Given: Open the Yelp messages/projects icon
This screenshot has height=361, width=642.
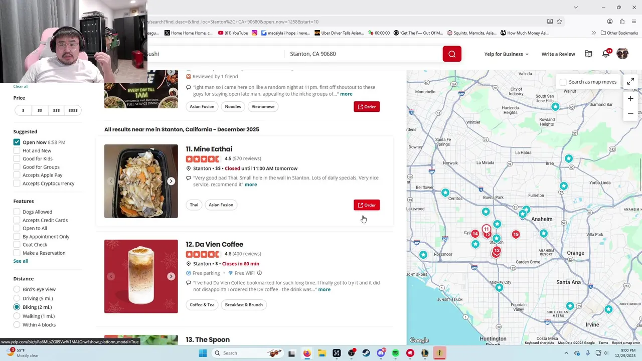Looking at the screenshot, I should pos(588,54).
